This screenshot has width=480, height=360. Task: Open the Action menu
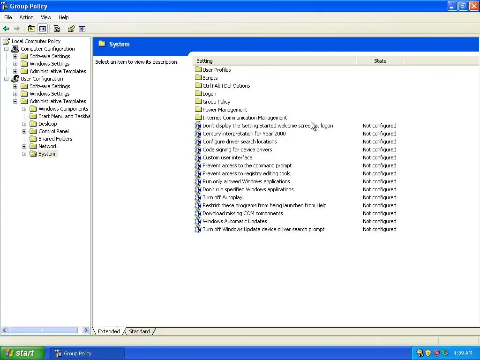pos(26,17)
